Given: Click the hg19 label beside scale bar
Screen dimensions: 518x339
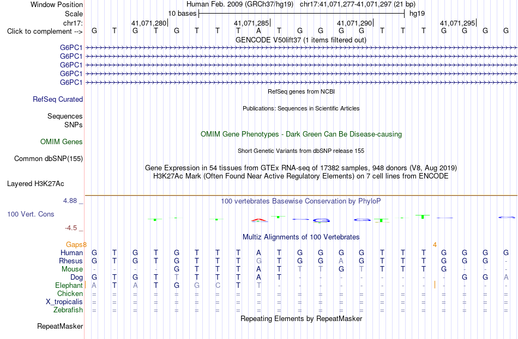Looking at the screenshot, I should 417,14.
